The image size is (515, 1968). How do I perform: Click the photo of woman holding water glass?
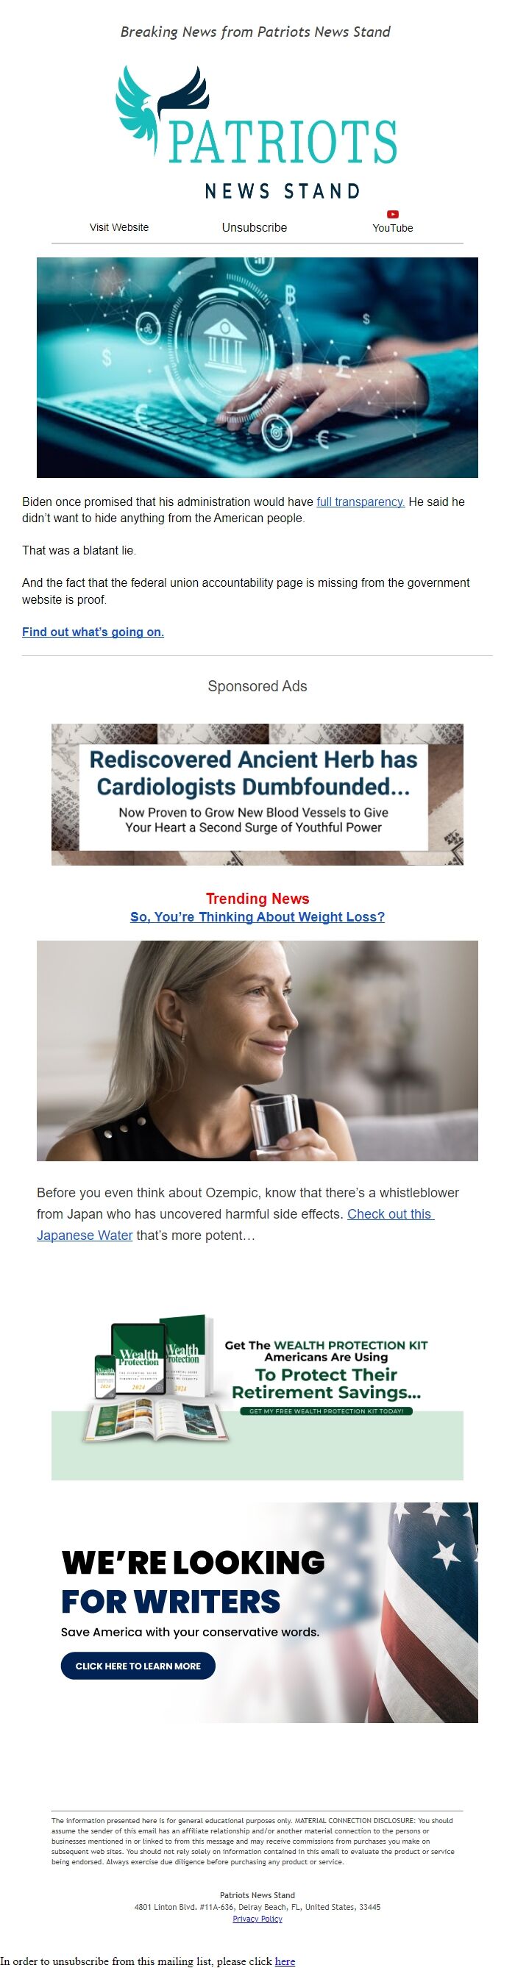point(257,1050)
